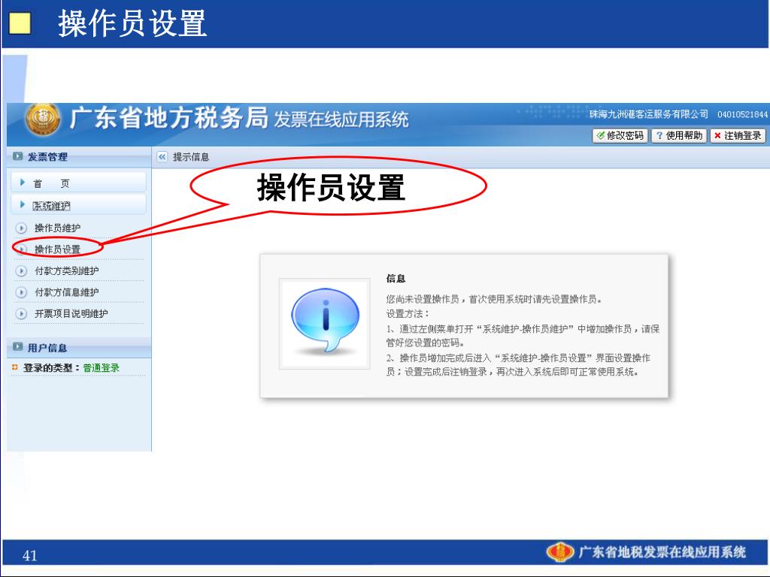Collapse the 系统维护 menu section
The width and height of the screenshot is (770, 577).
(x=78, y=205)
